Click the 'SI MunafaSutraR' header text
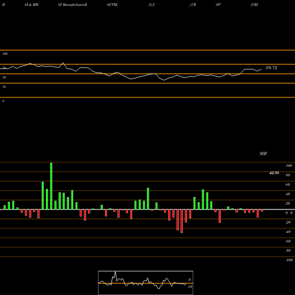This screenshot has width=295, height=295. point(73,5)
